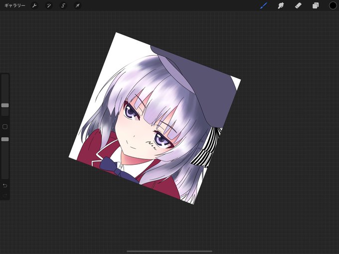Click the anime girl artwork canvas

point(155,119)
